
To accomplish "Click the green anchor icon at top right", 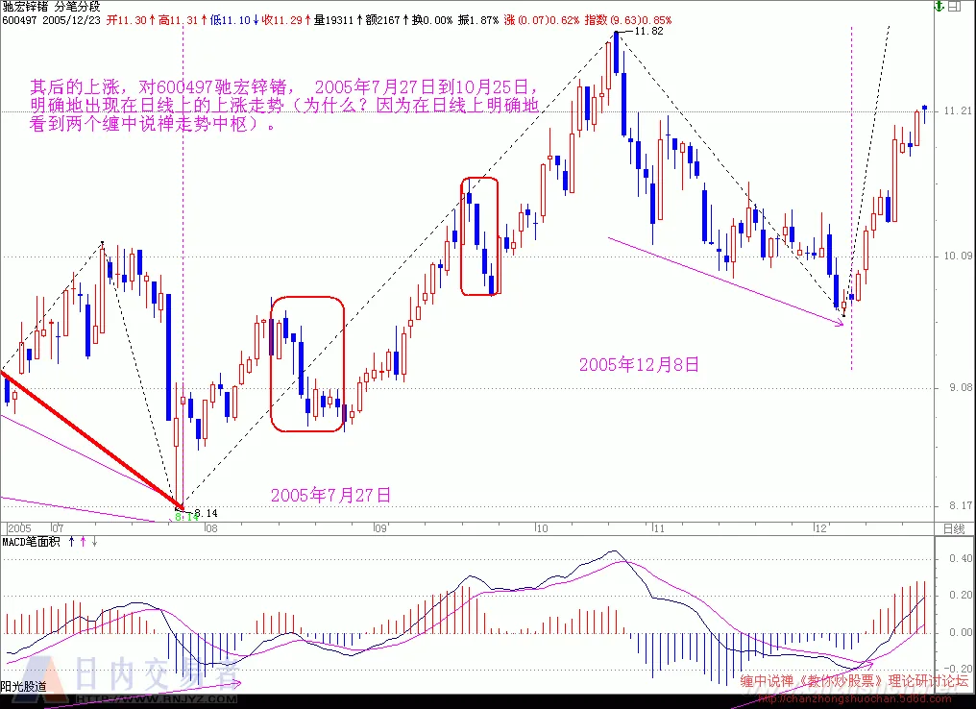I will click(939, 6).
